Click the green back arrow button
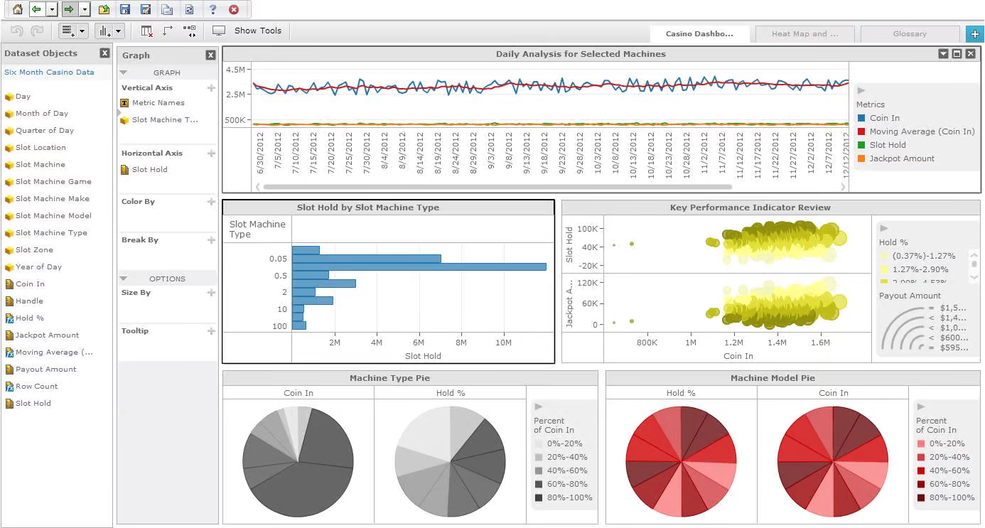The width and height of the screenshot is (985, 528). pyautogui.click(x=36, y=9)
